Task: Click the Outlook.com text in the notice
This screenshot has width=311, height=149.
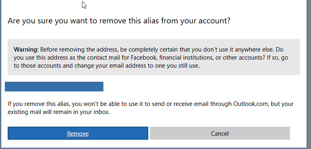Action: 251,103
